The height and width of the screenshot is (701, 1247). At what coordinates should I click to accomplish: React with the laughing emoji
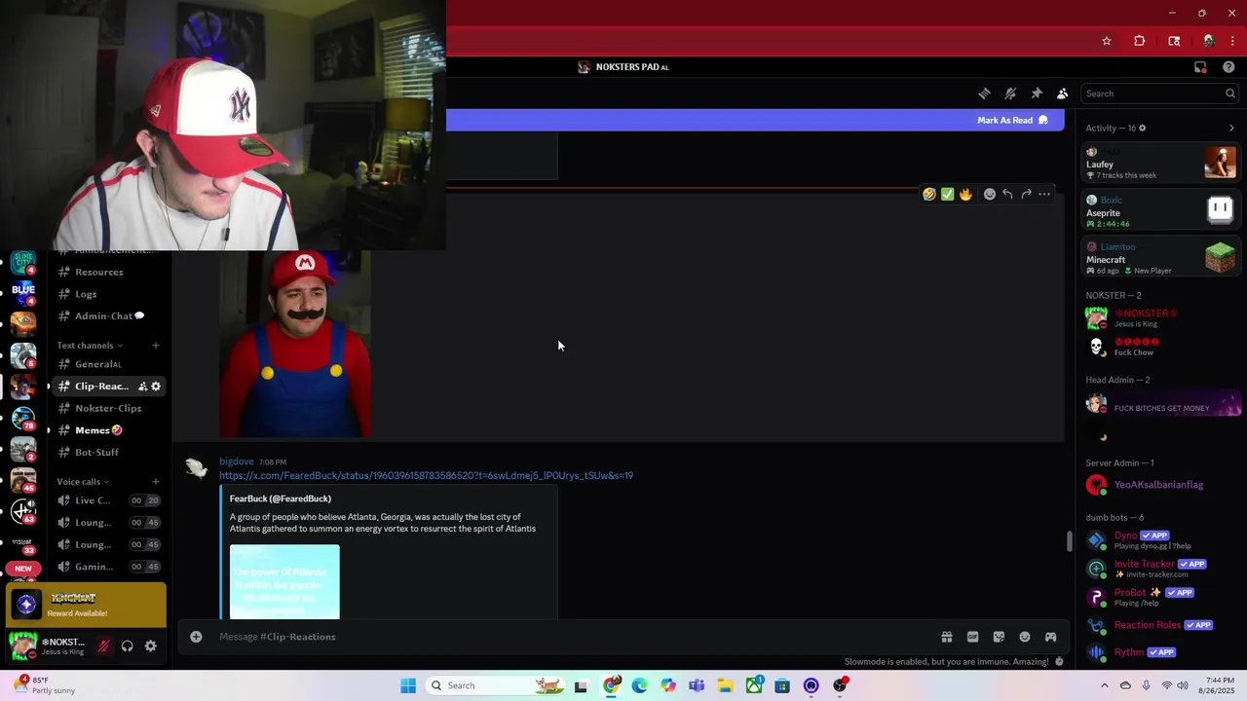coord(929,194)
